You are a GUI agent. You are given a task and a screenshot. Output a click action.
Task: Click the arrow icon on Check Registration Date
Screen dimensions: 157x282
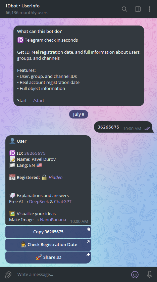[88, 242]
